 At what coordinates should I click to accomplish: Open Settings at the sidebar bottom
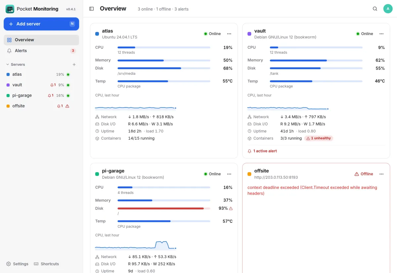17,264
